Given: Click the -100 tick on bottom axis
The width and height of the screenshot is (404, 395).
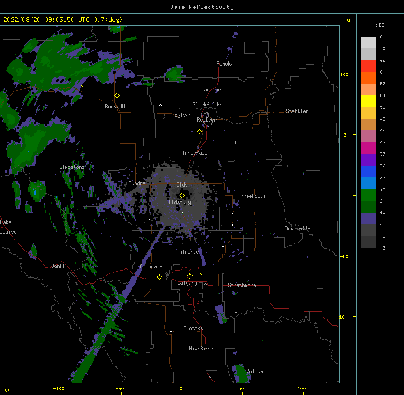Looking at the screenshot, I should (59, 388).
